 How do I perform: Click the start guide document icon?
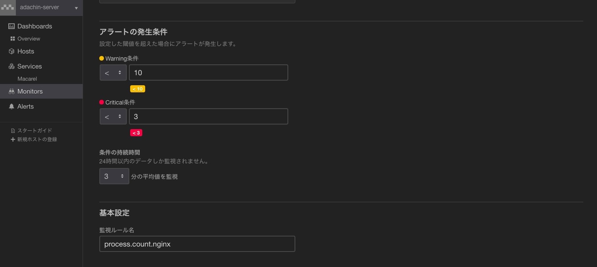click(x=13, y=131)
